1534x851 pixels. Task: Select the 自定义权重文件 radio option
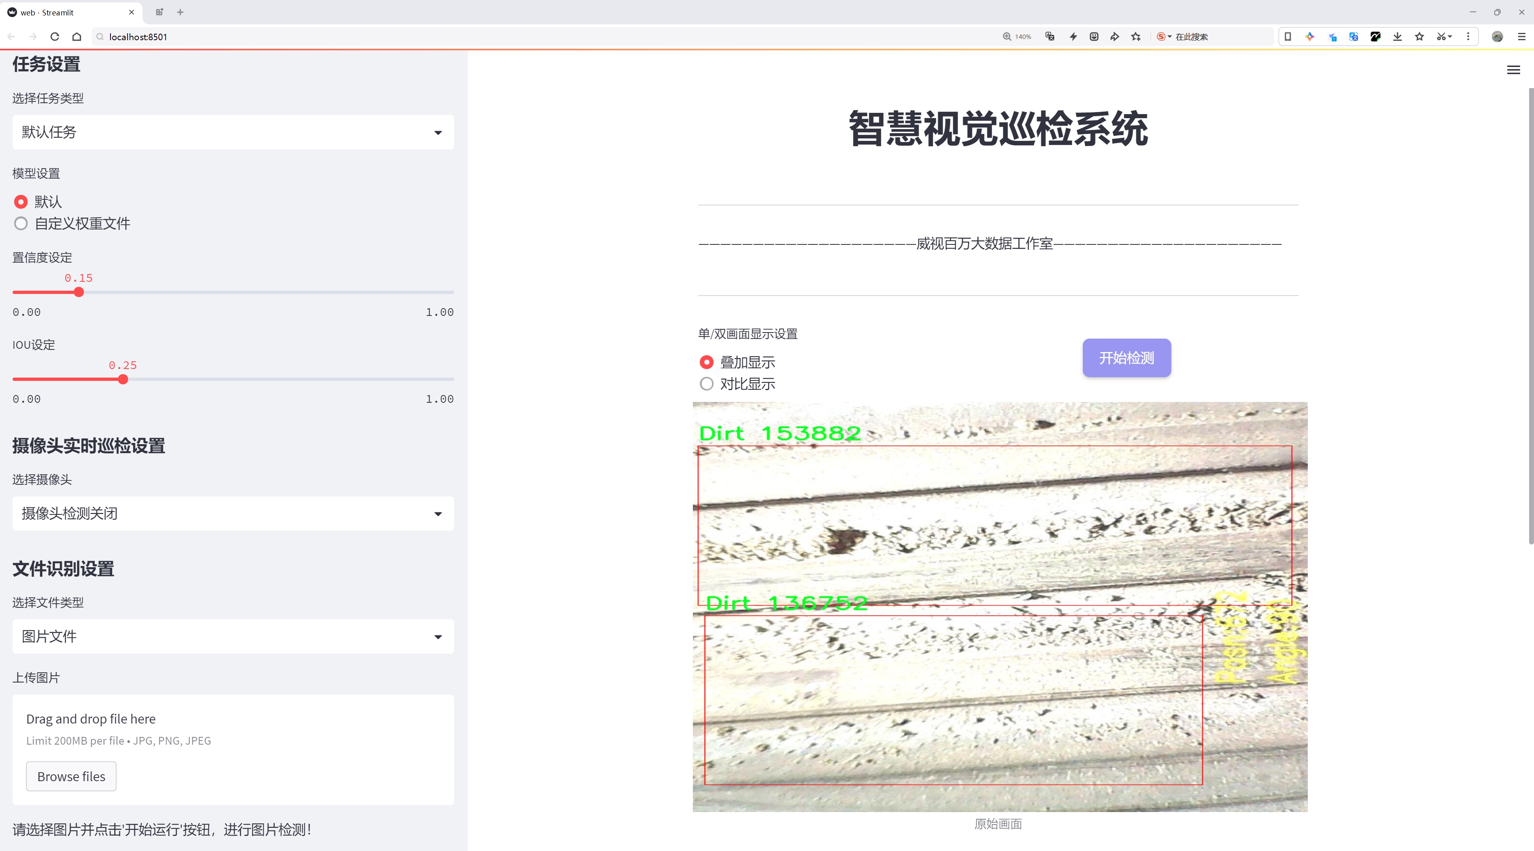pos(22,224)
